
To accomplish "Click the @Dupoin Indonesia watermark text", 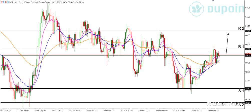I will [x=230, y=104].
